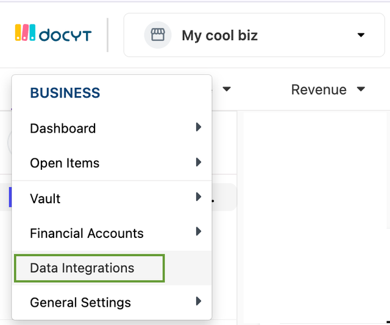Open the Revenue tab label
The image size is (390, 325).
tap(319, 89)
